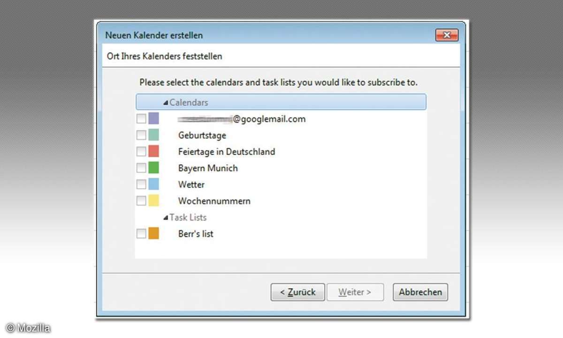Tick the googlemail.com calendar checkbox

pyautogui.click(x=141, y=119)
